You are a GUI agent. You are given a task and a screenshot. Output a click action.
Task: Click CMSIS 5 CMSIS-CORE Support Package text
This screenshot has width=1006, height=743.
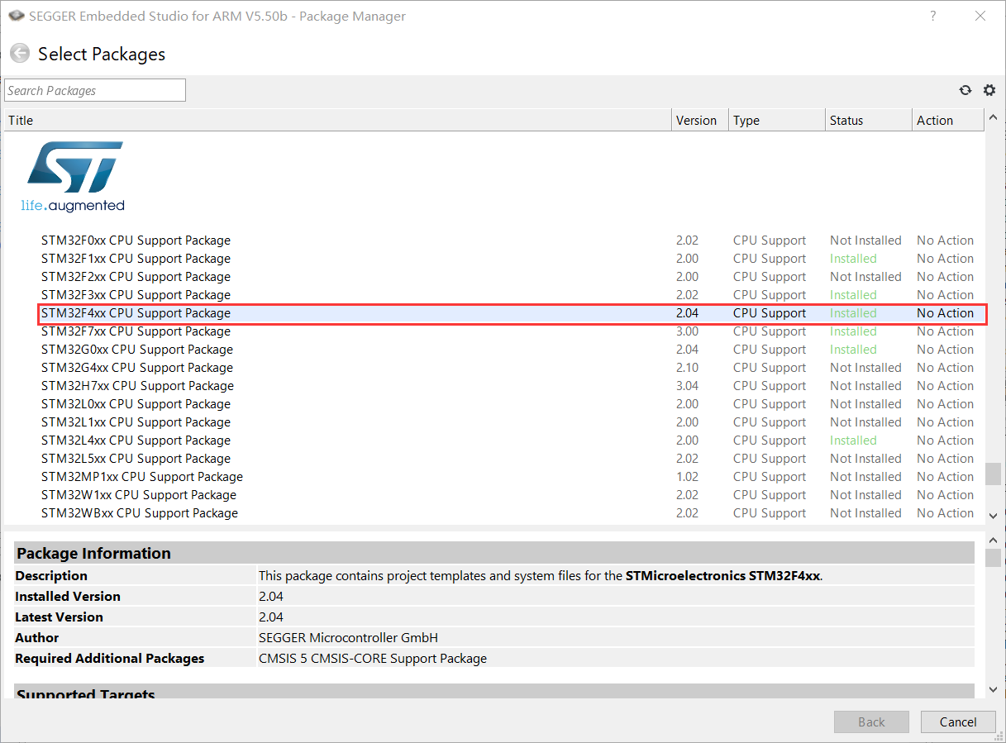[x=373, y=659]
